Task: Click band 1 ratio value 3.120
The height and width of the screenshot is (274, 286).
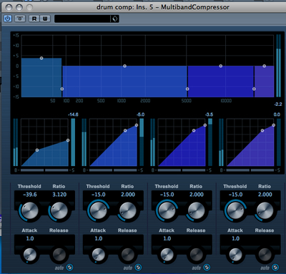Action: [x=59, y=195]
